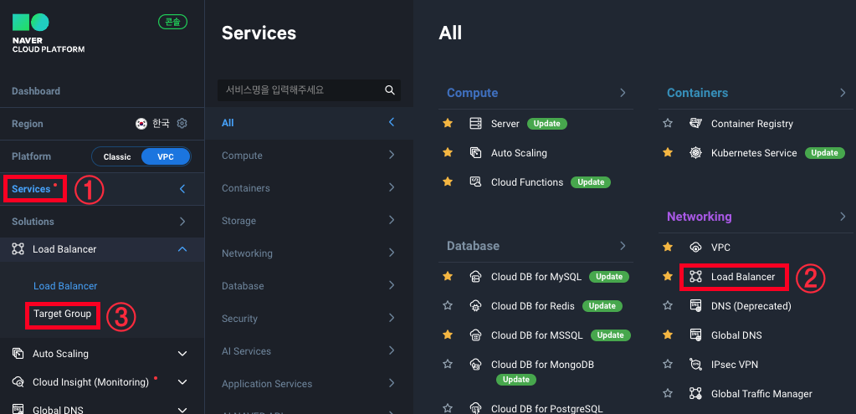
Task: Expand Auto Scaling sidebar chevron
Action: click(183, 354)
